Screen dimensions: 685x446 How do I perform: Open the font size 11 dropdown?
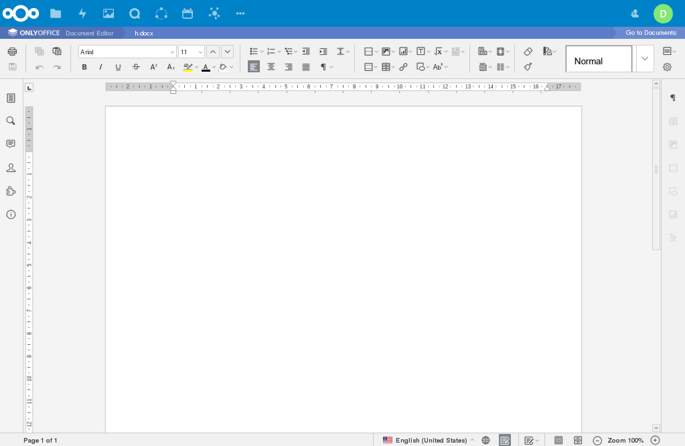coord(200,52)
